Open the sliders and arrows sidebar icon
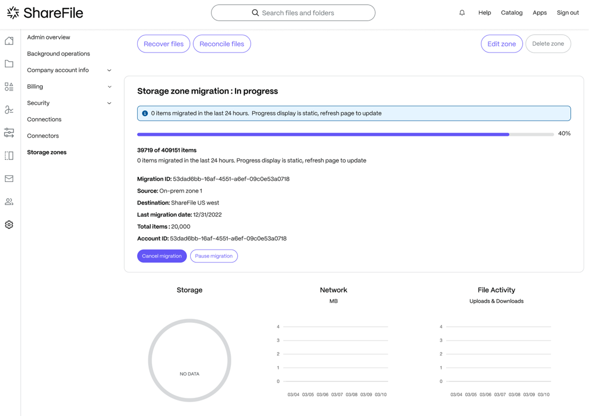The image size is (589, 416). click(9, 133)
